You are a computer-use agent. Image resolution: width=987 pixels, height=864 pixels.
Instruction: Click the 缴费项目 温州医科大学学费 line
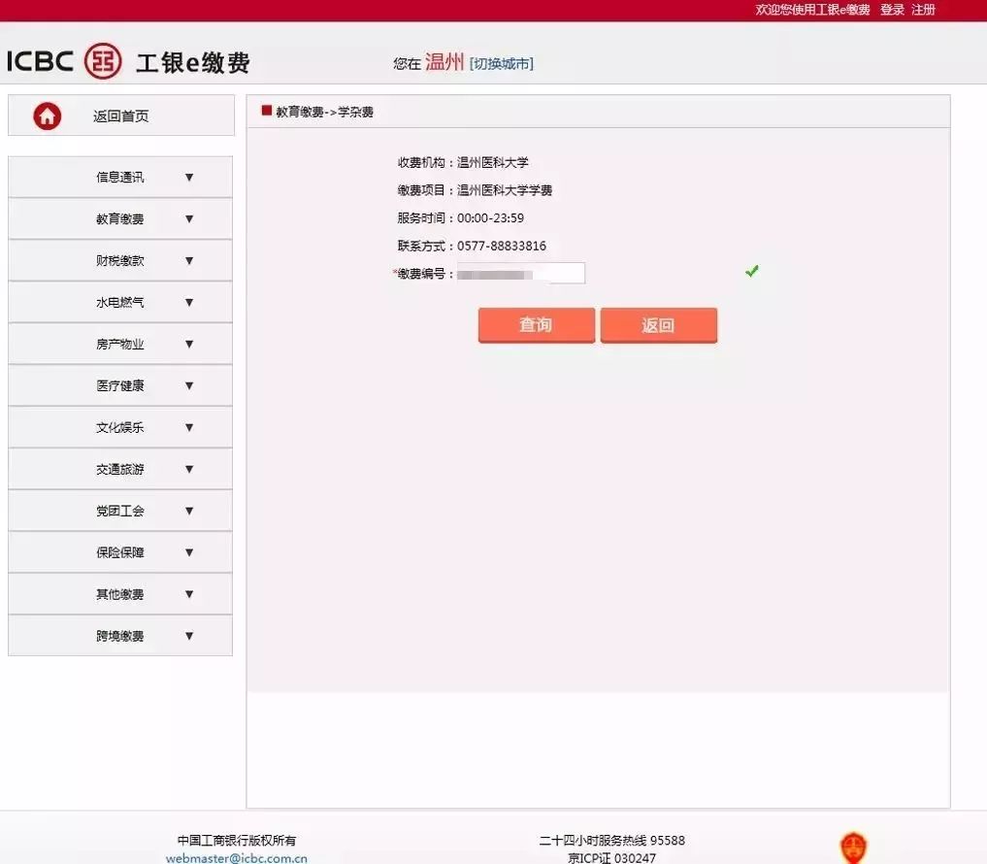click(x=475, y=190)
